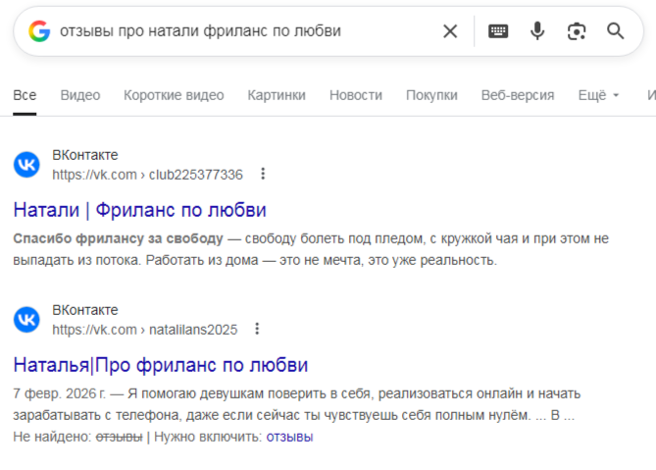Expand the "Ещё" tab dropdown
The width and height of the screenshot is (656, 470).
click(x=598, y=95)
